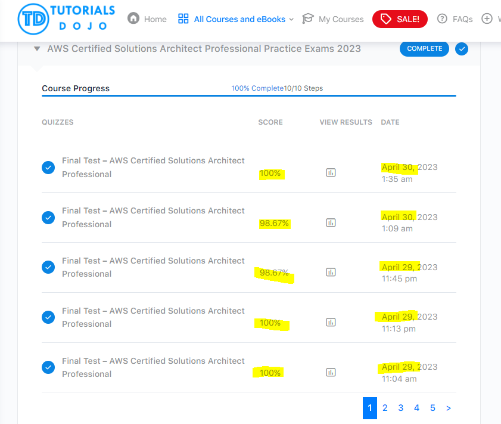Click the Tutorials Dojo logo
Viewport: 501px width, 424px height.
(x=66, y=19)
